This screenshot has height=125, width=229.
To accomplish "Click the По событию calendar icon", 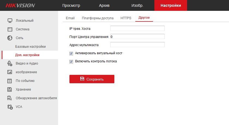I will pos(10,81).
